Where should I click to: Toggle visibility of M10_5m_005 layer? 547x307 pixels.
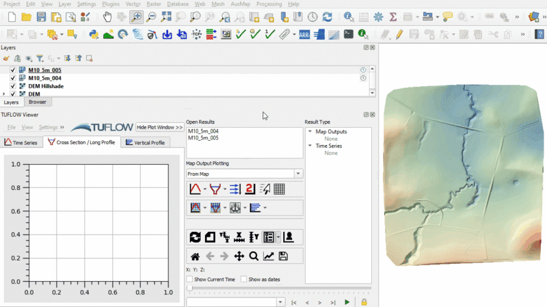point(13,70)
